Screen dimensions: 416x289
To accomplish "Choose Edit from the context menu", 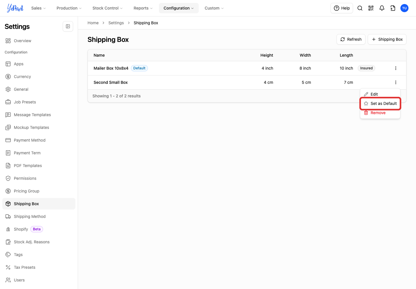I will coord(380,94).
